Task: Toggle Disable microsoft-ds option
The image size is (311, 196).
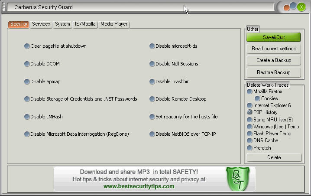Action: coord(152,46)
